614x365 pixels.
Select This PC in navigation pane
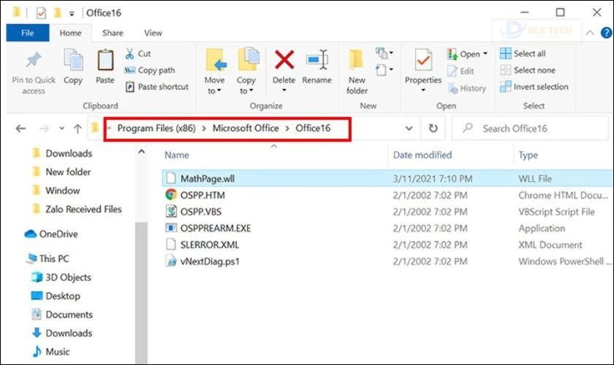47,258
